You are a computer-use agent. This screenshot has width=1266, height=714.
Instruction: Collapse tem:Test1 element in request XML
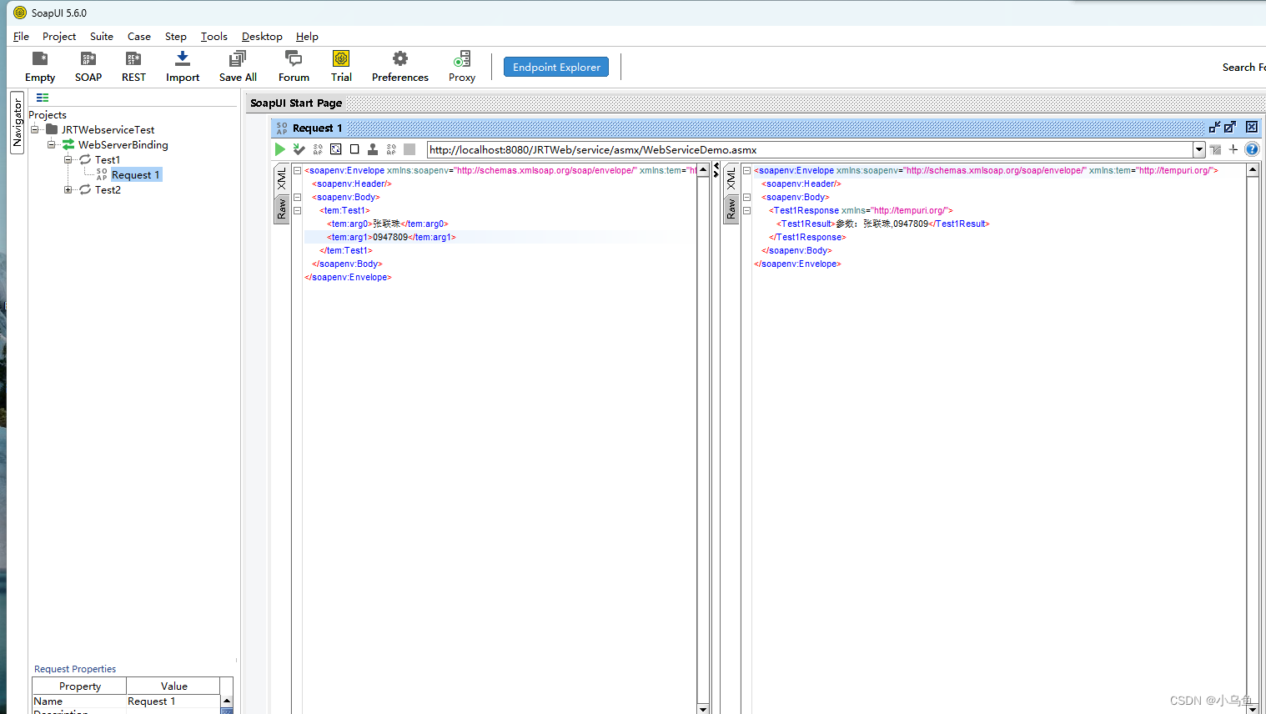297,210
